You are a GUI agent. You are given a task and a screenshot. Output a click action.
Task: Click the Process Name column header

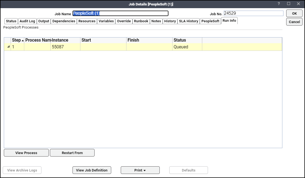37,40
